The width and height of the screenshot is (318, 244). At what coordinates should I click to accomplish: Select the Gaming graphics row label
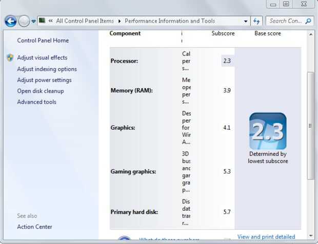(x=133, y=172)
